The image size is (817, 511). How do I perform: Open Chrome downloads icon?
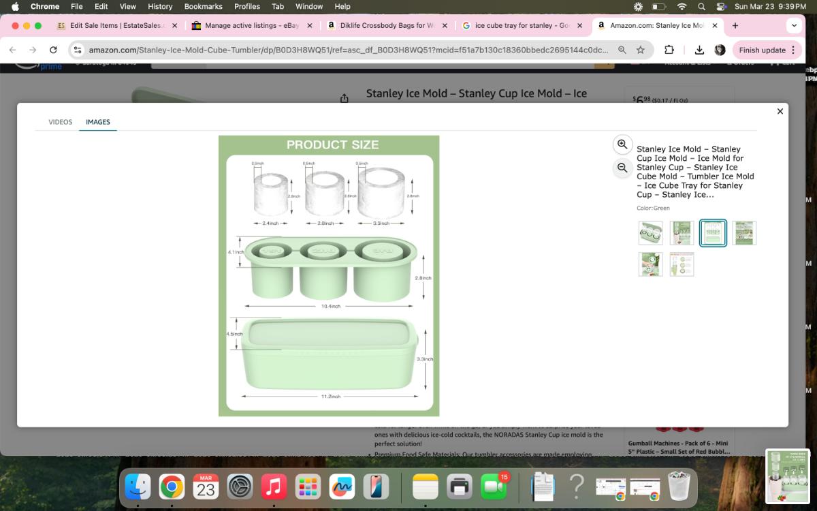[x=699, y=50]
